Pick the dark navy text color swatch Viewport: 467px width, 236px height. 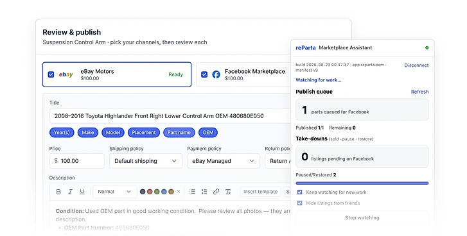coord(143,192)
